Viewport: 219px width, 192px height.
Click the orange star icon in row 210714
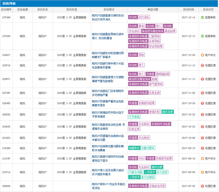[202, 172]
